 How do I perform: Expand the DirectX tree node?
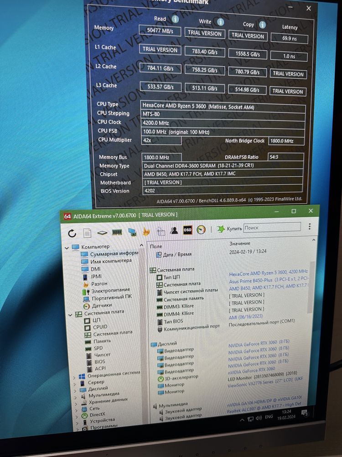77,417
